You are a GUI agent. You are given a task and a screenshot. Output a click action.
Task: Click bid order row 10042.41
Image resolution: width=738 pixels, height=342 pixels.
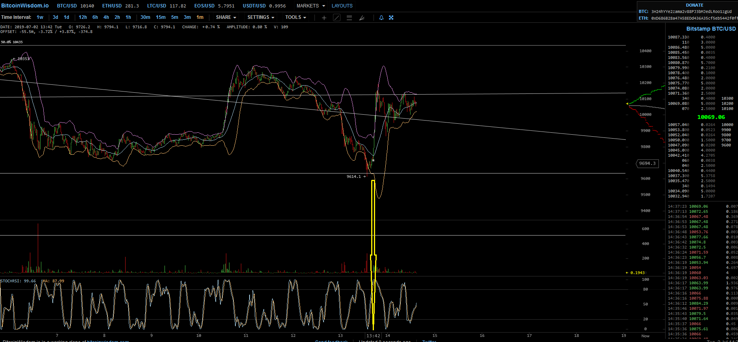click(x=692, y=155)
